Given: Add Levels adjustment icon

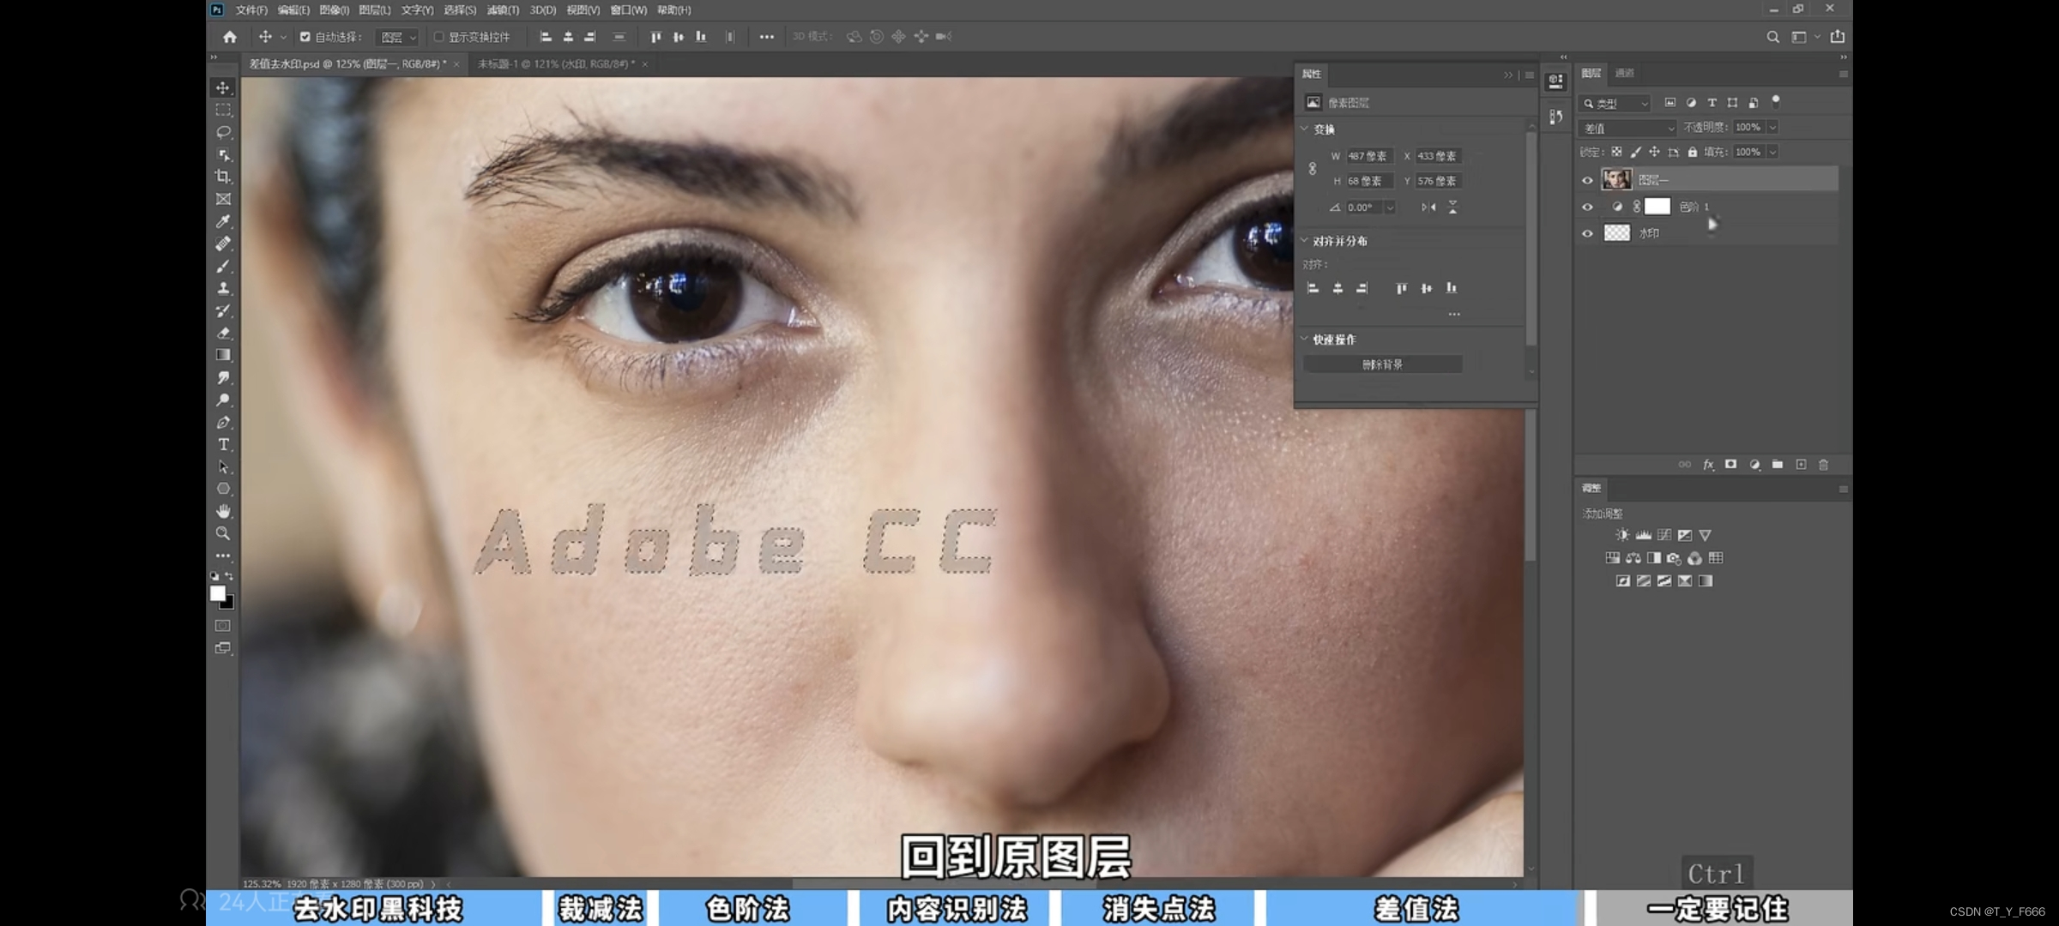Looking at the screenshot, I should 1643,535.
